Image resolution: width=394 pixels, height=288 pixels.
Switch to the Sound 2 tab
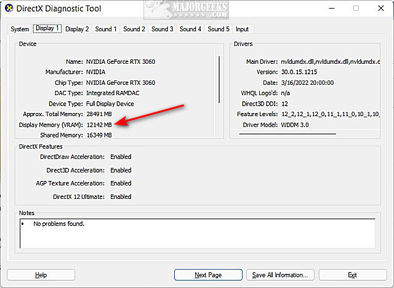tap(134, 29)
